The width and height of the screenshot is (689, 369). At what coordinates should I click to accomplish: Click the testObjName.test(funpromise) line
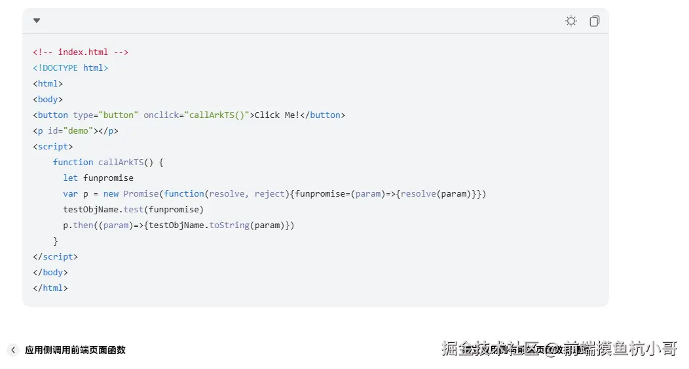[134, 210]
